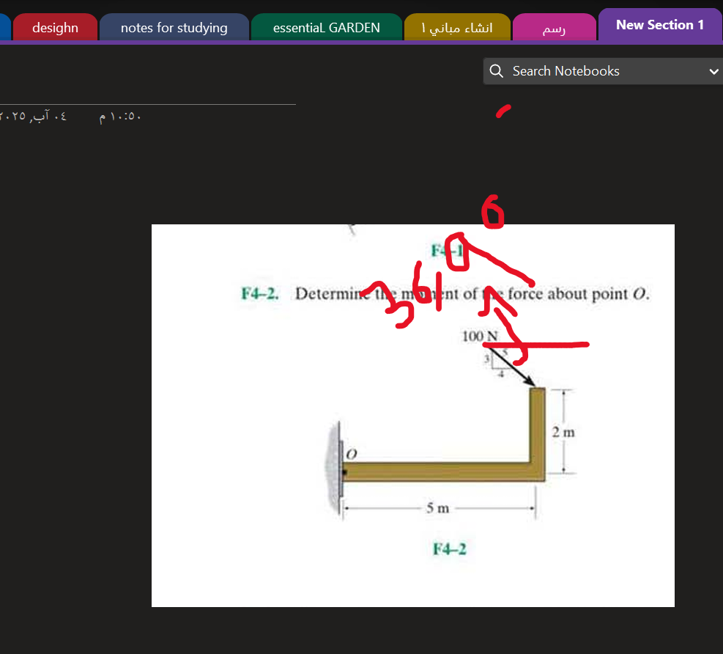Select the embedded F4-2 problem image
The height and width of the screenshot is (654, 723).
[x=412, y=415]
